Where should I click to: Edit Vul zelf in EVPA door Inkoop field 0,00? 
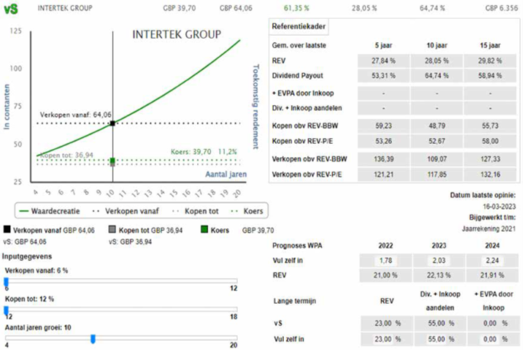[x=489, y=339]
